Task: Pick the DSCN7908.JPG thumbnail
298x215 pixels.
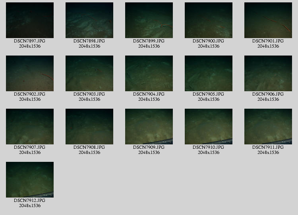Action: (x=89, y=127)
